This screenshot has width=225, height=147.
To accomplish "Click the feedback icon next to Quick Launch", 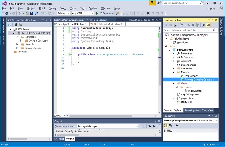I will (x=159, y=3).
